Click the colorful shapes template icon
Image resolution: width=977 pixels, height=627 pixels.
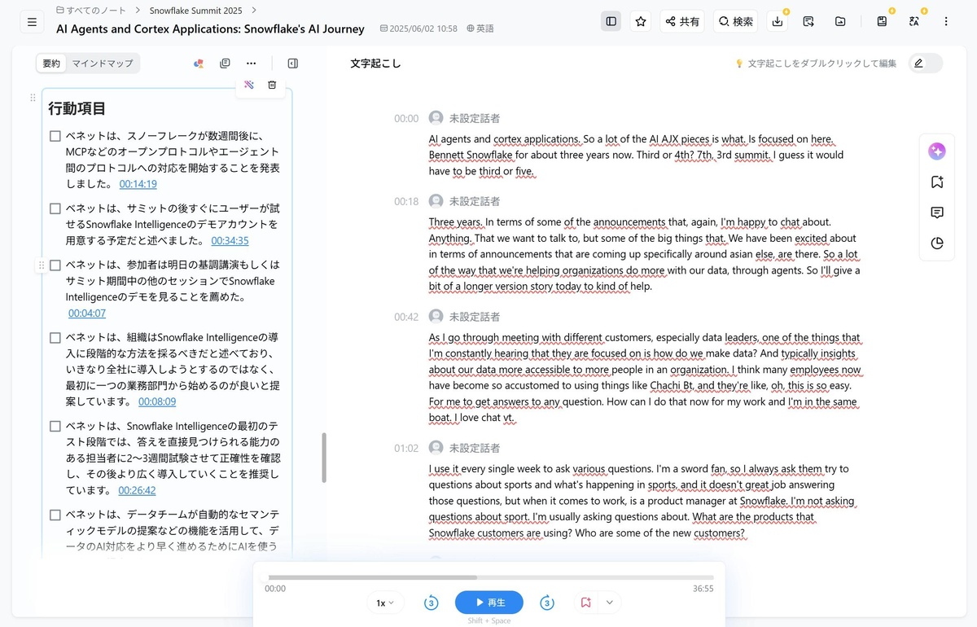click(198, 64)
